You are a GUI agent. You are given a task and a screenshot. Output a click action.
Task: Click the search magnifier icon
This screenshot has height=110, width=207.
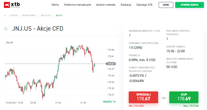coord(6,29)
